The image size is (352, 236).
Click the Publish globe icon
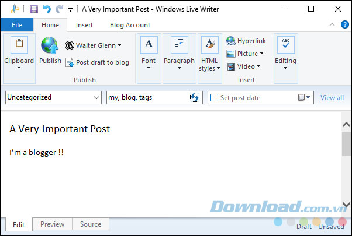[50, 45]
